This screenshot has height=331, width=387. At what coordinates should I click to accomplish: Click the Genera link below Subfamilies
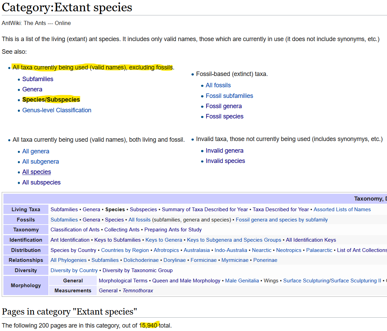[x=32, y=89]
